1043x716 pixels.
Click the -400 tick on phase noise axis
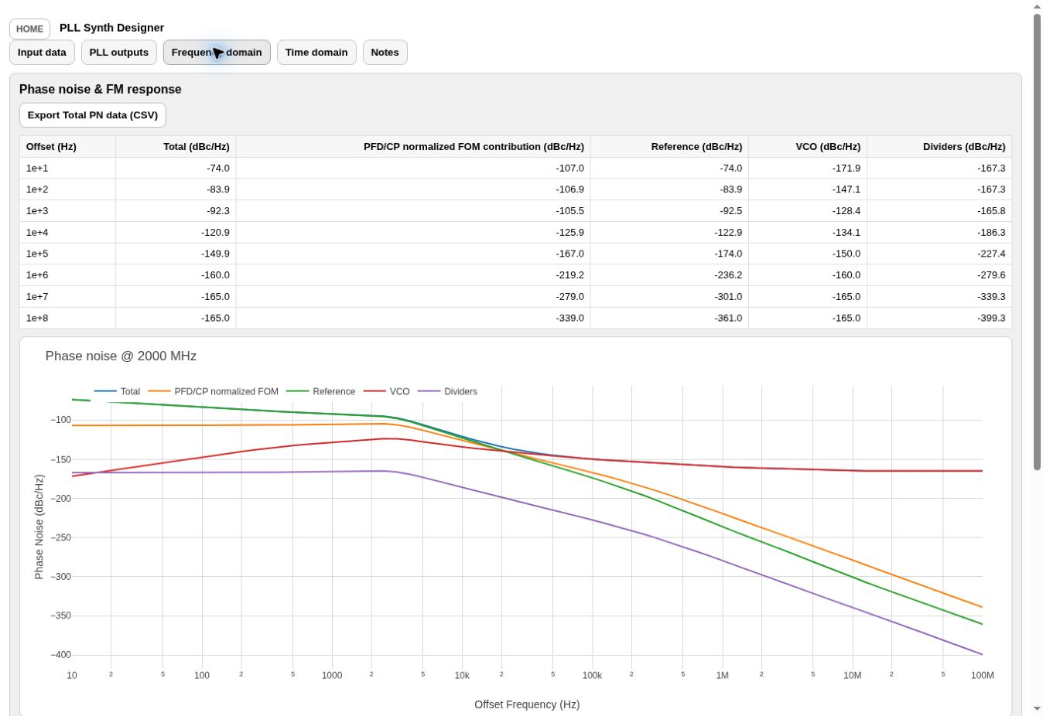pos(60,655)
